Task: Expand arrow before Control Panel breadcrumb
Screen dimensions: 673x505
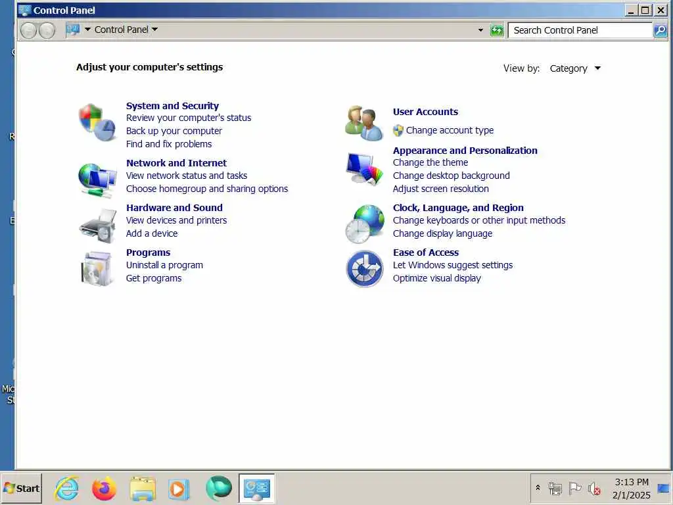Action: (x=87, y=30)
